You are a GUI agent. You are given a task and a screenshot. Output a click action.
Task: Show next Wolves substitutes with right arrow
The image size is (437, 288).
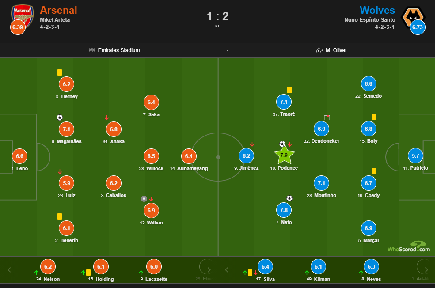(x=426, y=269)
